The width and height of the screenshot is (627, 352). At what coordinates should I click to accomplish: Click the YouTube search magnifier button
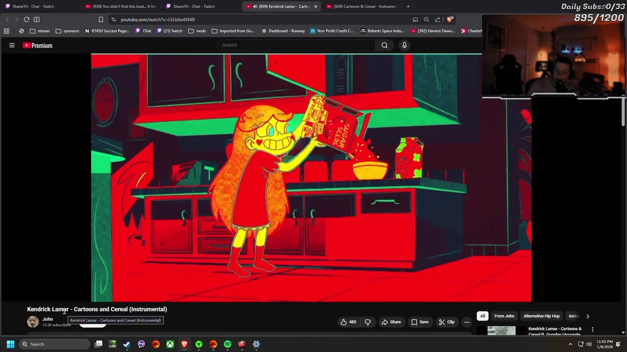[x=385, y=45]
